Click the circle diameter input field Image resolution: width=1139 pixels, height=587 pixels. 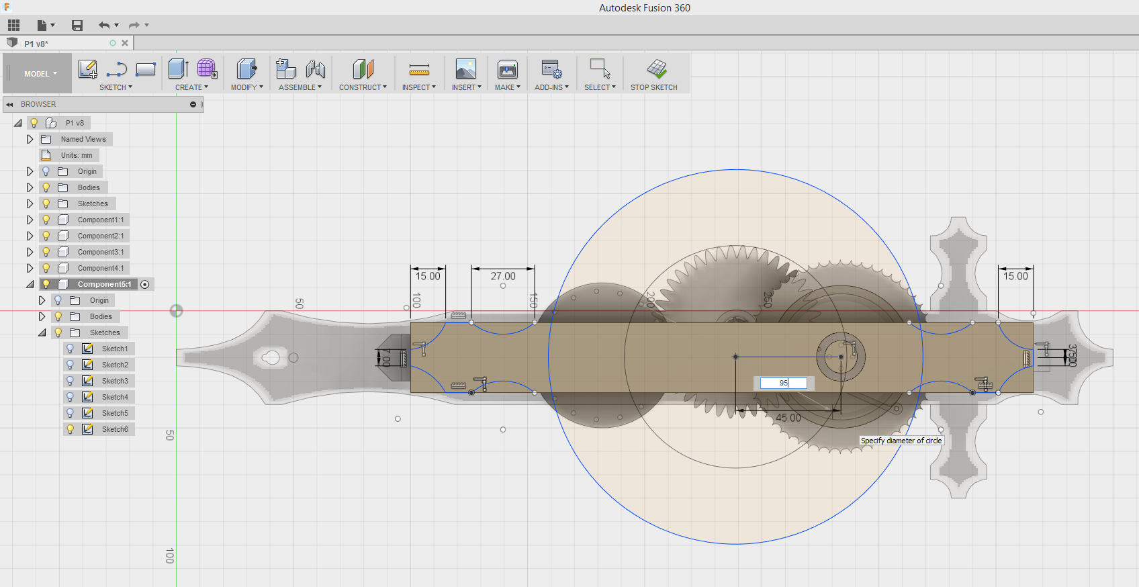(783, 383)
